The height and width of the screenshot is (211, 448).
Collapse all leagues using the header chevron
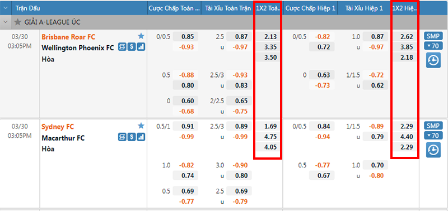6,8
